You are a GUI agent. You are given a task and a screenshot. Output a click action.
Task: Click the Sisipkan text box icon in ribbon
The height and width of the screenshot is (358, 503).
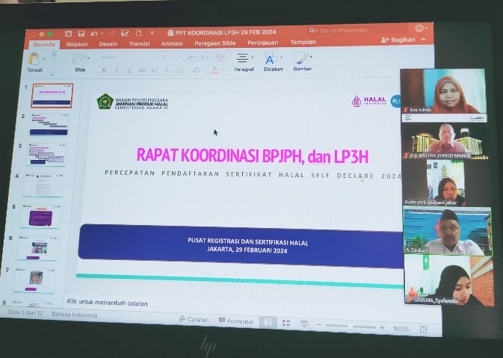[x=270, y=58]
